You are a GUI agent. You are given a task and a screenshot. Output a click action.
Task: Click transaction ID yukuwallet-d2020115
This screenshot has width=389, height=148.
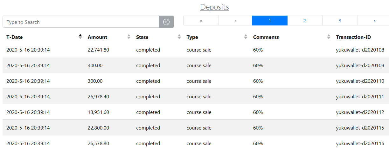coord(360,128)
